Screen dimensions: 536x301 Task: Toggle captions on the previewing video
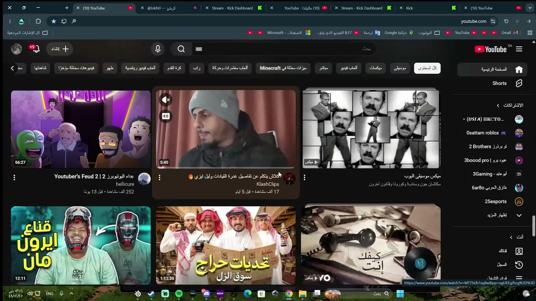(166, 116)
